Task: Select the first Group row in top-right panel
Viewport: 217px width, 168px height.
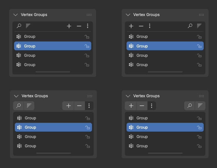Action: point(165,36)
